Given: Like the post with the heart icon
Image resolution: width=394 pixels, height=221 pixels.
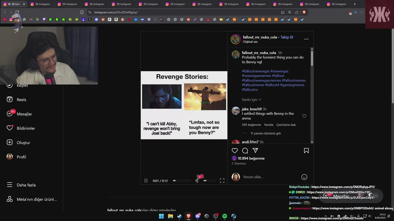Looking at the screenshot, I should 235,151.
